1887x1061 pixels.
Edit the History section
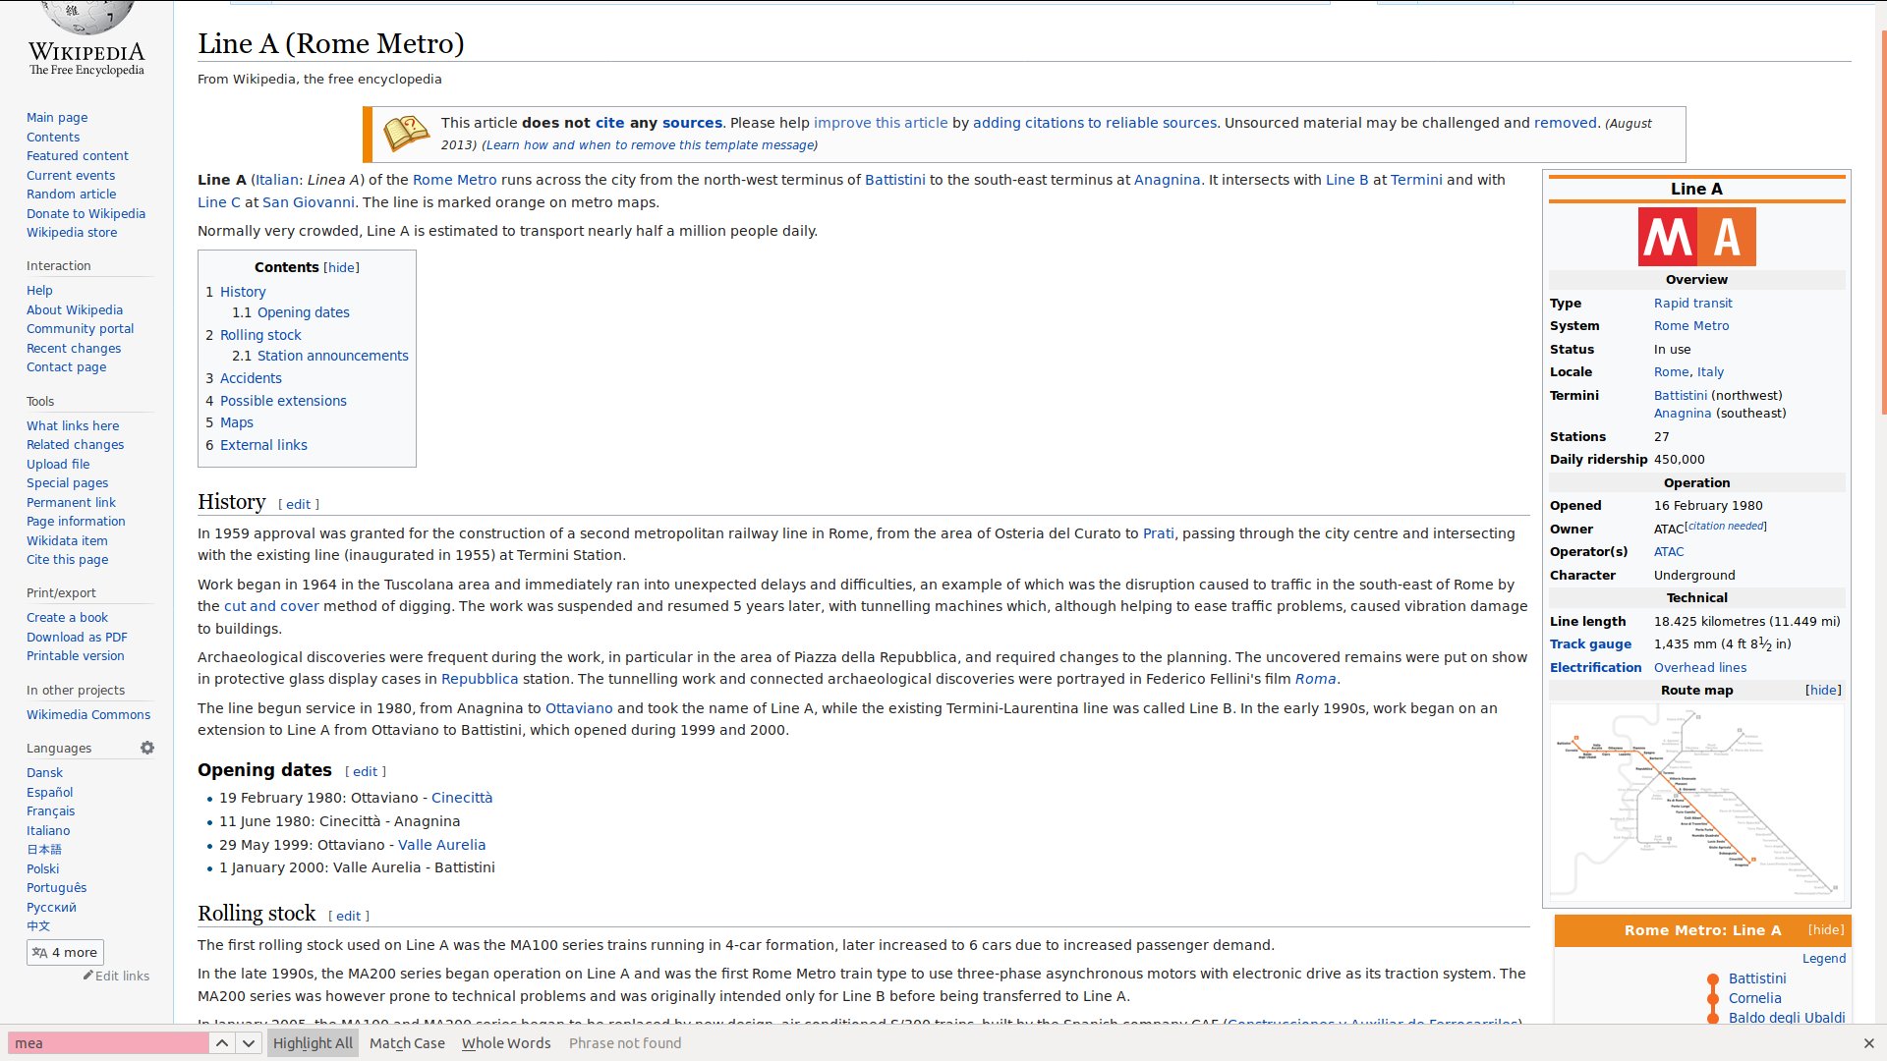(x=298, y=505)
